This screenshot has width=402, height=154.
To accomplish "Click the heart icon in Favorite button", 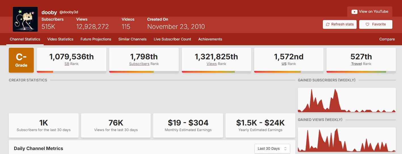I will coord(367,24).
